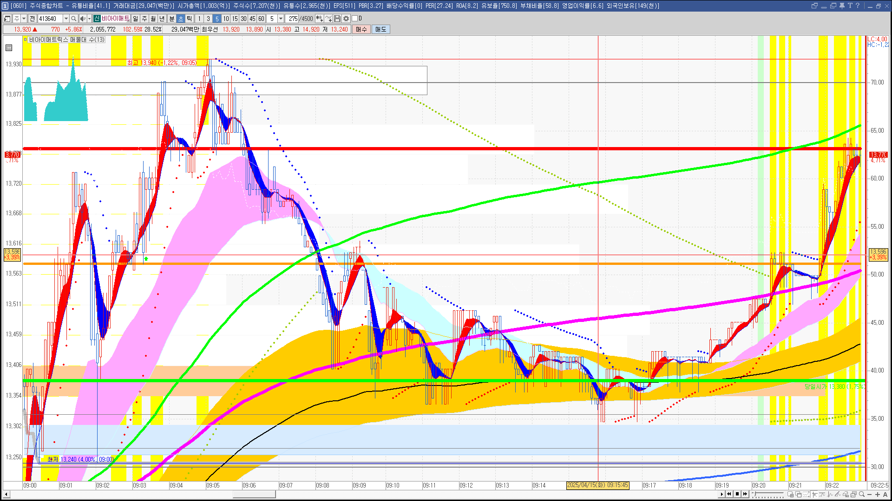Expand the interval value dropdown showing 5

pos(281,19)
